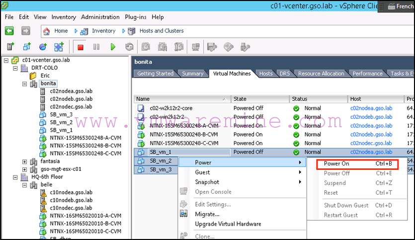The width and height of the screenshot is (415, 240).
Task: Sort by the Status column header
Action: click(319, 99)
